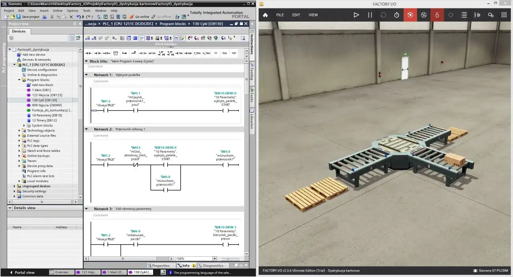This screenshot has height=277, width=513.
Task: Open the Factory I/O tags list icon
Action: tap(464, 15)
